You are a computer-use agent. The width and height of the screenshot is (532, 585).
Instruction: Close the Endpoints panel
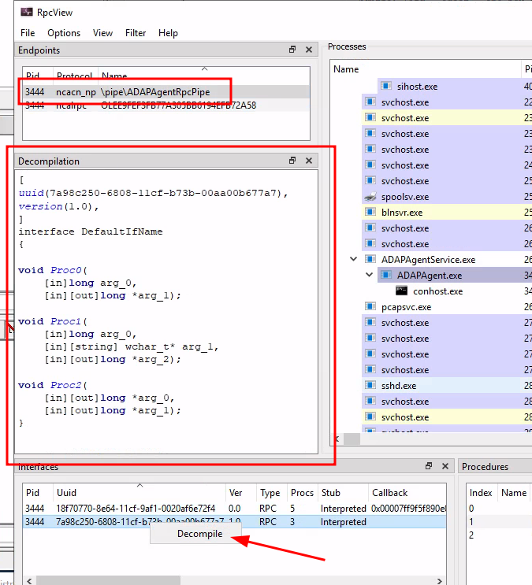click(x=309, y=50)
